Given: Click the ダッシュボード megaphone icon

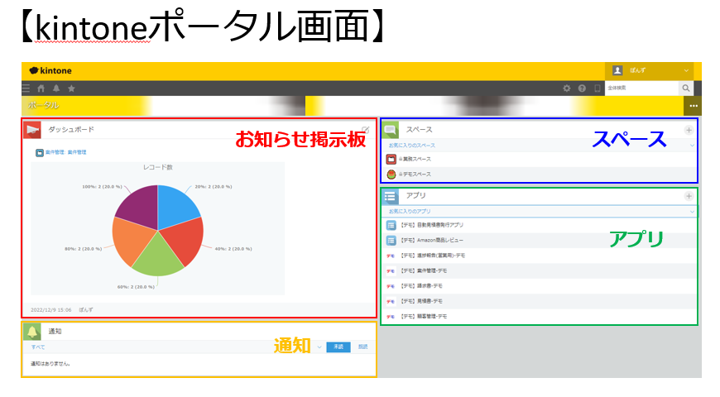Looking at the screenshot, I should coord(32,130).
